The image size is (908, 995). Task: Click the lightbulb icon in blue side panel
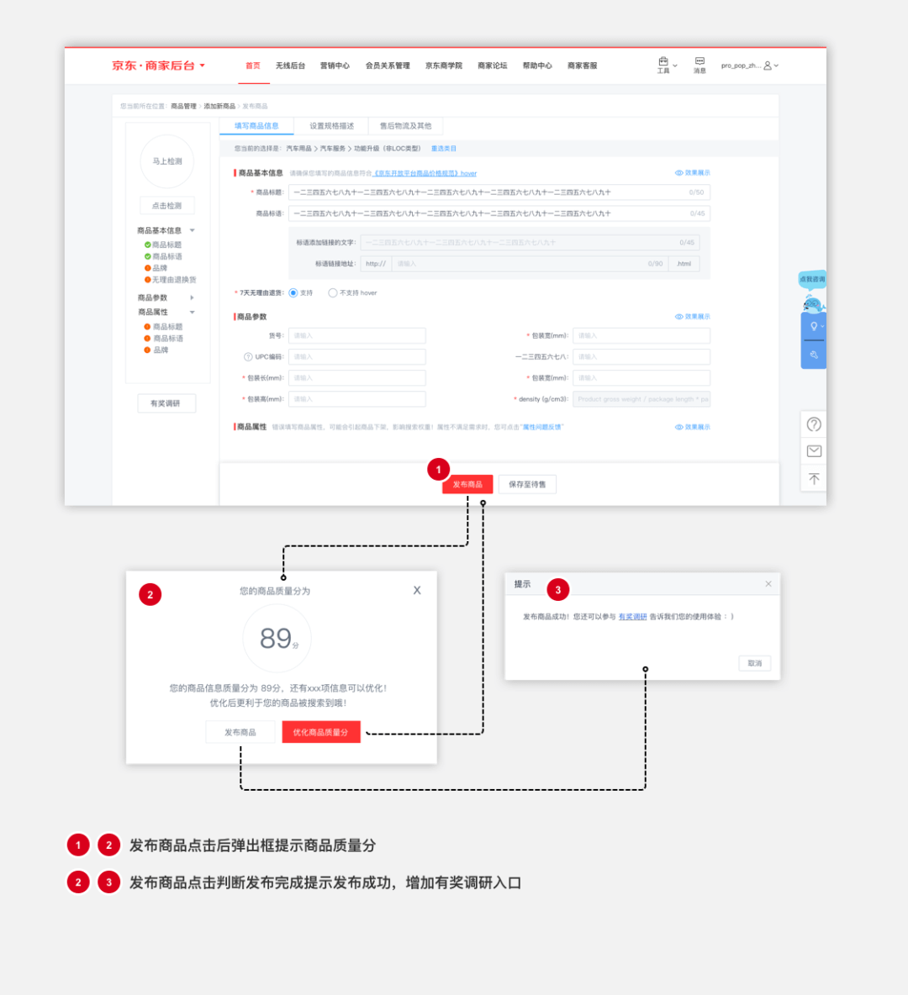(x=813, y=326)
